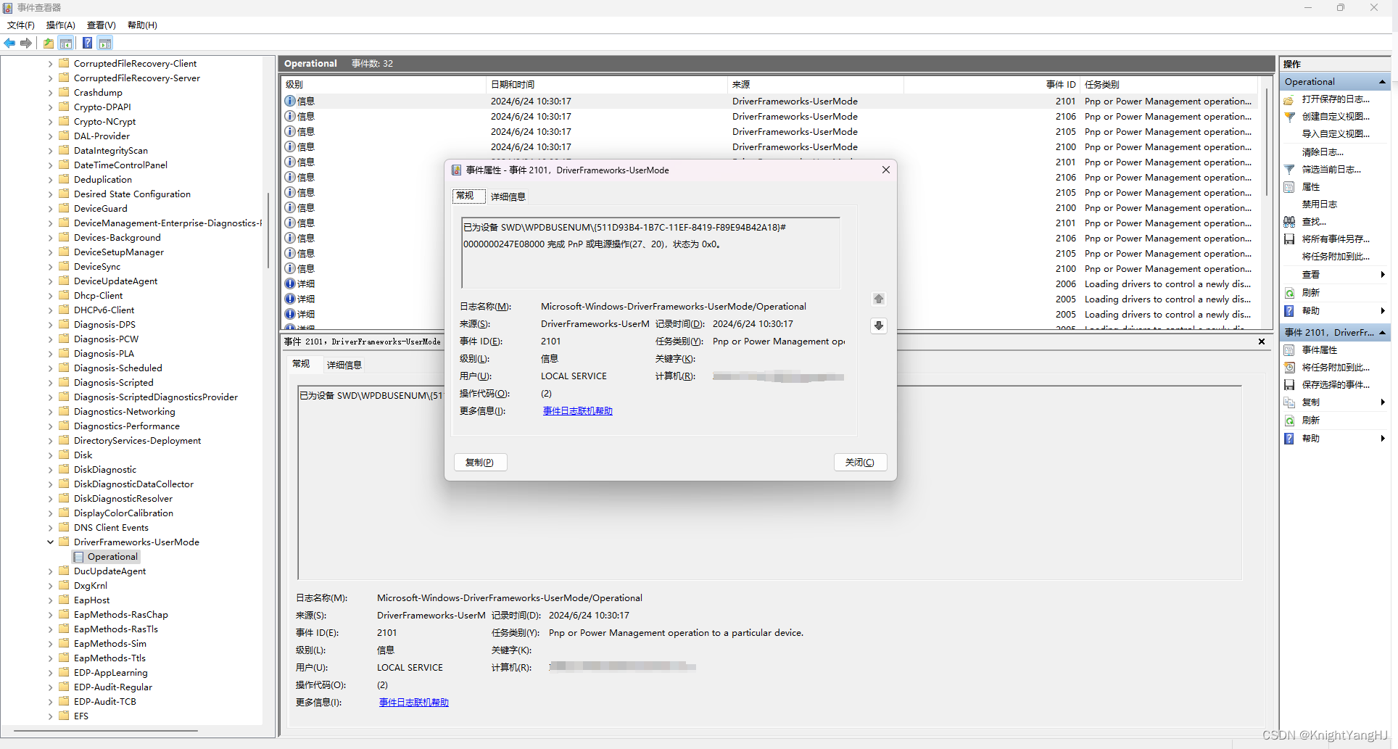
Task: Click 查找 binoculars icon
Action: pyautogui.click(x=1289, y=222)
